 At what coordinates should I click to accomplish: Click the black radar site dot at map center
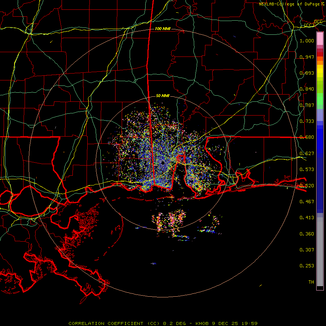click(x=163, y=163)
